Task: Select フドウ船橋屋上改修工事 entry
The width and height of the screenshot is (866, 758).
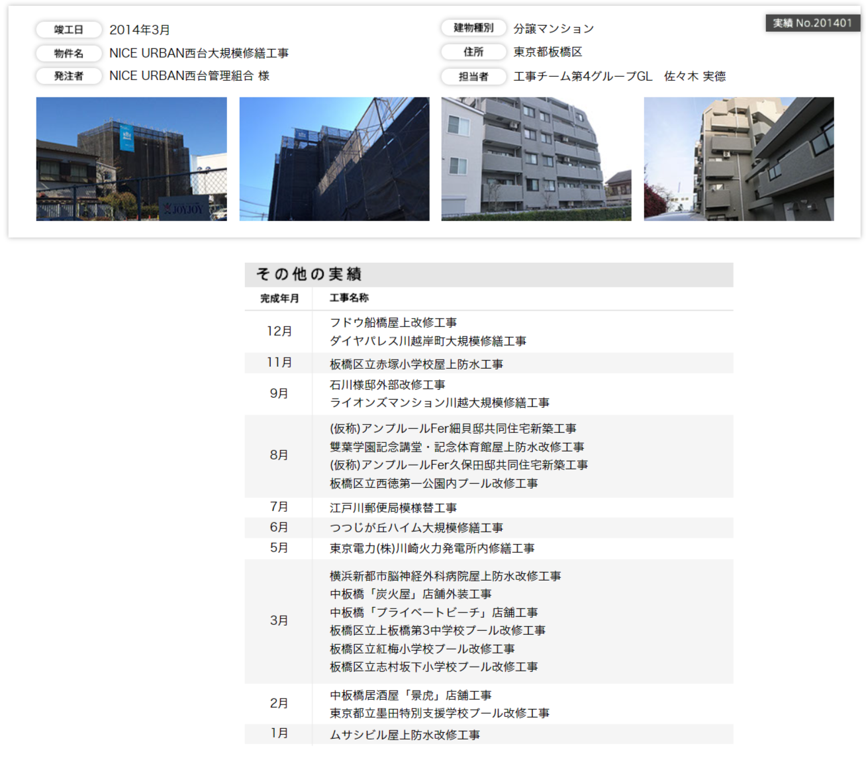Action: pyautogui.click(x=393, y=322)
